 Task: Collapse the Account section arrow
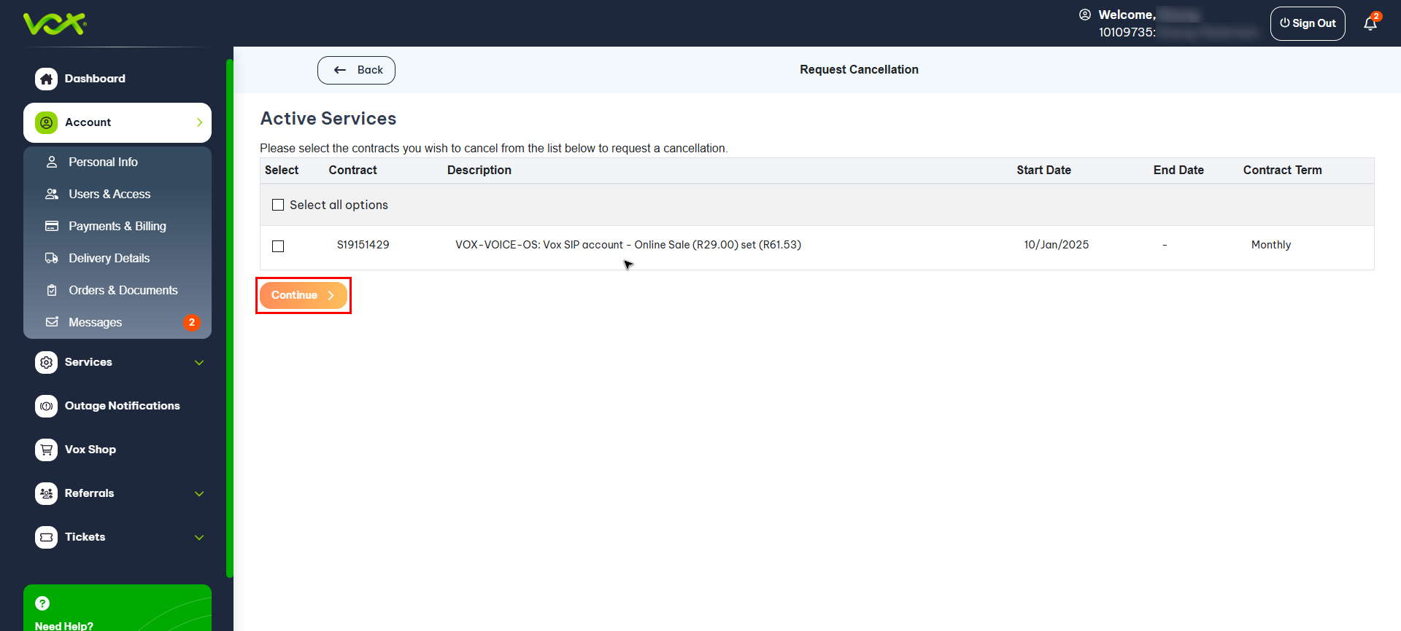coord(199,122)
